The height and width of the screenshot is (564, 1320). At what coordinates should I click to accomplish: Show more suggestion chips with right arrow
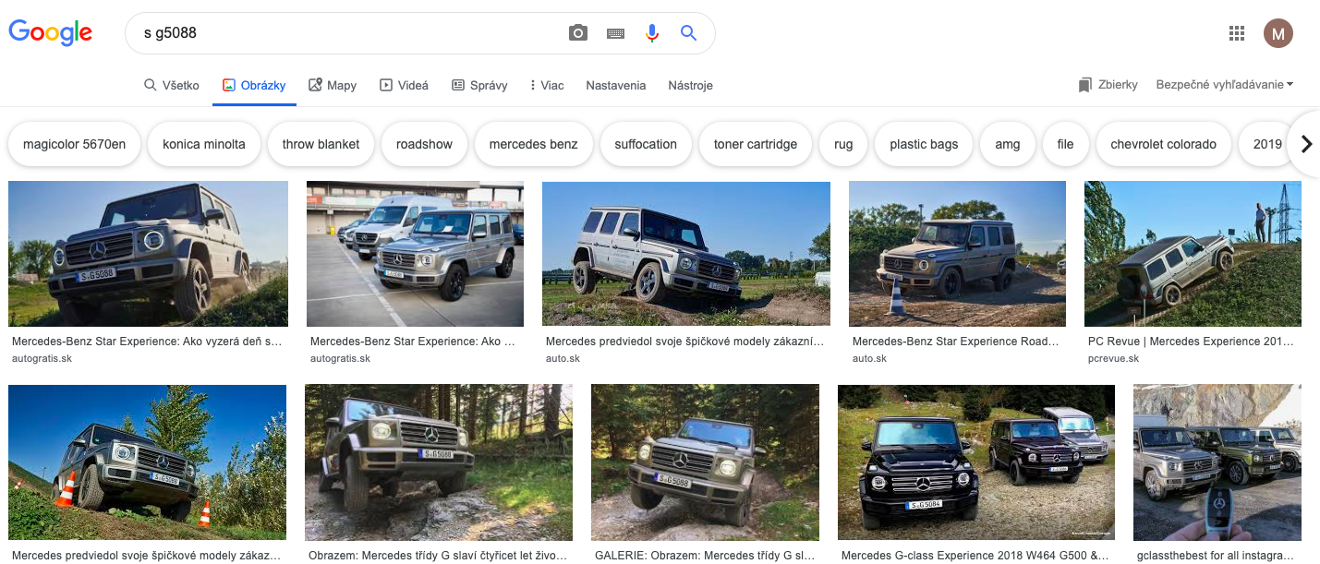point(1306,144)
